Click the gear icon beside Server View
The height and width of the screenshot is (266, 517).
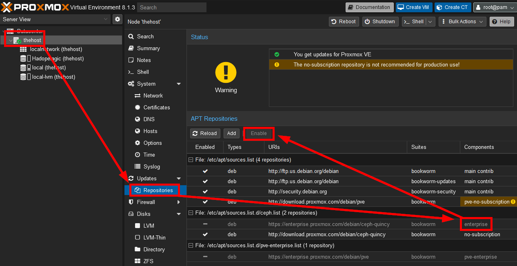(118, 19)
